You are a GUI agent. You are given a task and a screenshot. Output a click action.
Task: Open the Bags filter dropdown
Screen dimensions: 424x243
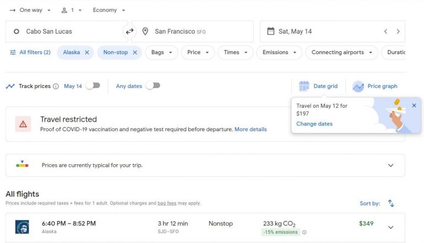[x=161, y=52]
